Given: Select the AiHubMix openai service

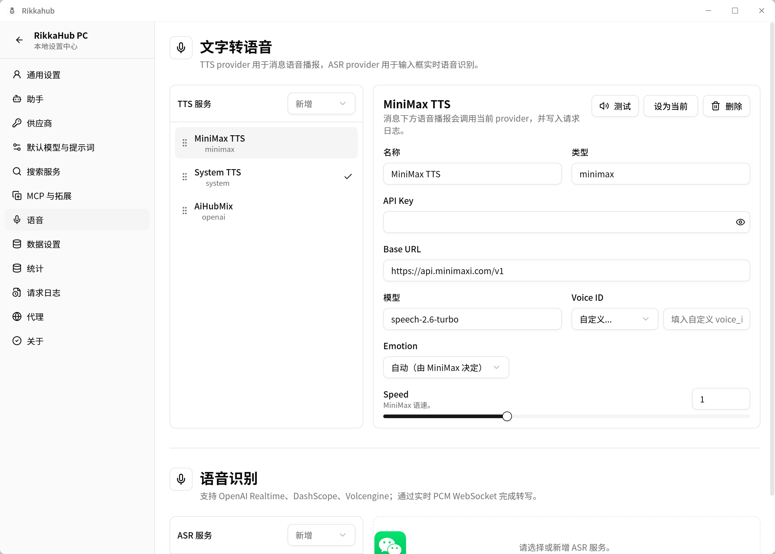Looking at the screenshot, I should tap(266, 211).
